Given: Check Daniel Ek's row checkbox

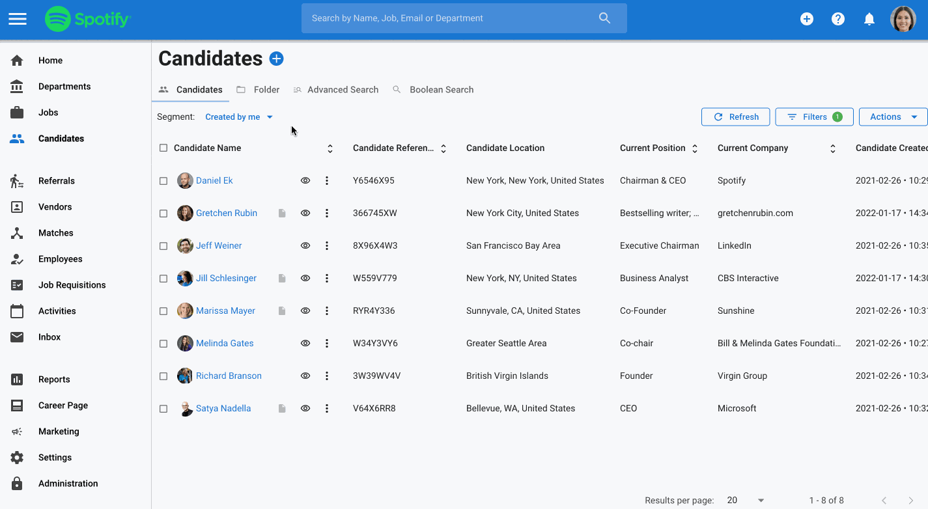Looking at the screenshot, I should click(x=163, y=181).
